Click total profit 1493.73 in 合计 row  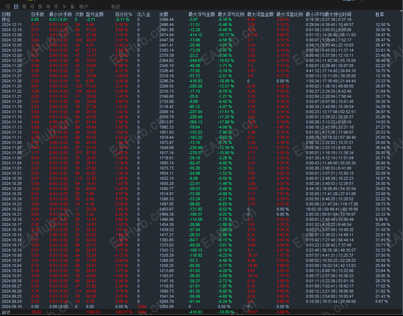(93, 312)
